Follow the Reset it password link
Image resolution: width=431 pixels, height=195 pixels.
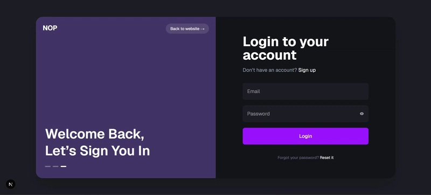point(326,158)
